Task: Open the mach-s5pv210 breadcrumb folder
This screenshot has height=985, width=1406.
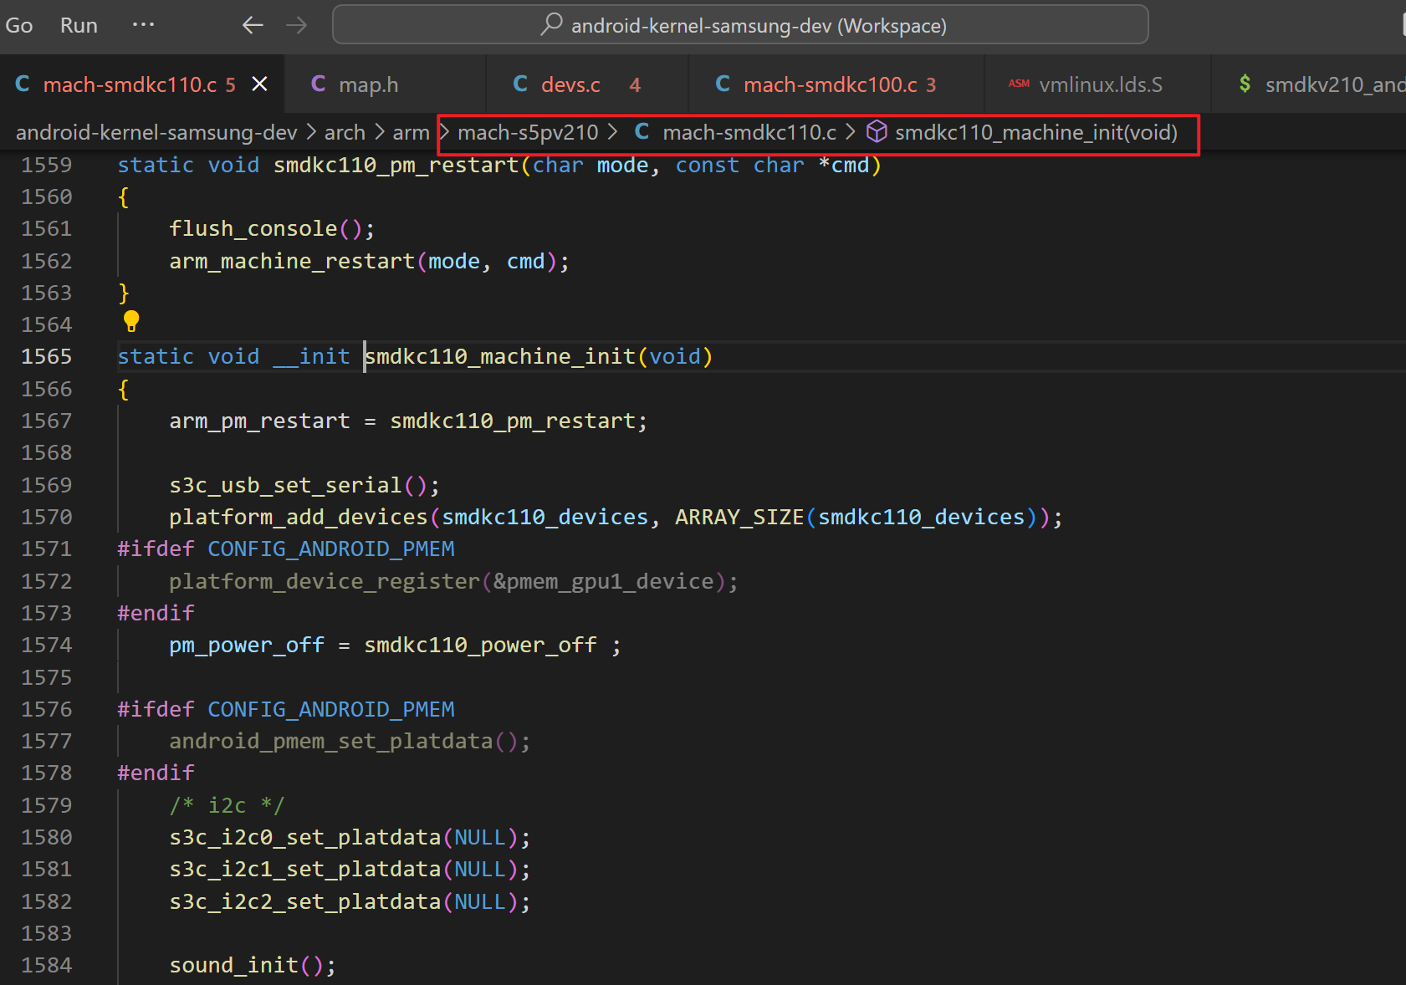Action: click(528, 132)
